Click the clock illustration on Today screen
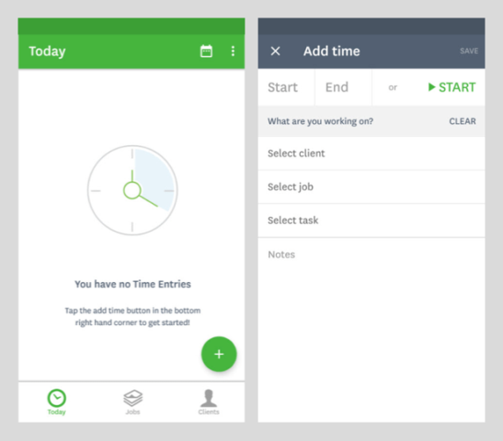This screenshot has height=441, width=503. tap(132, 190)
